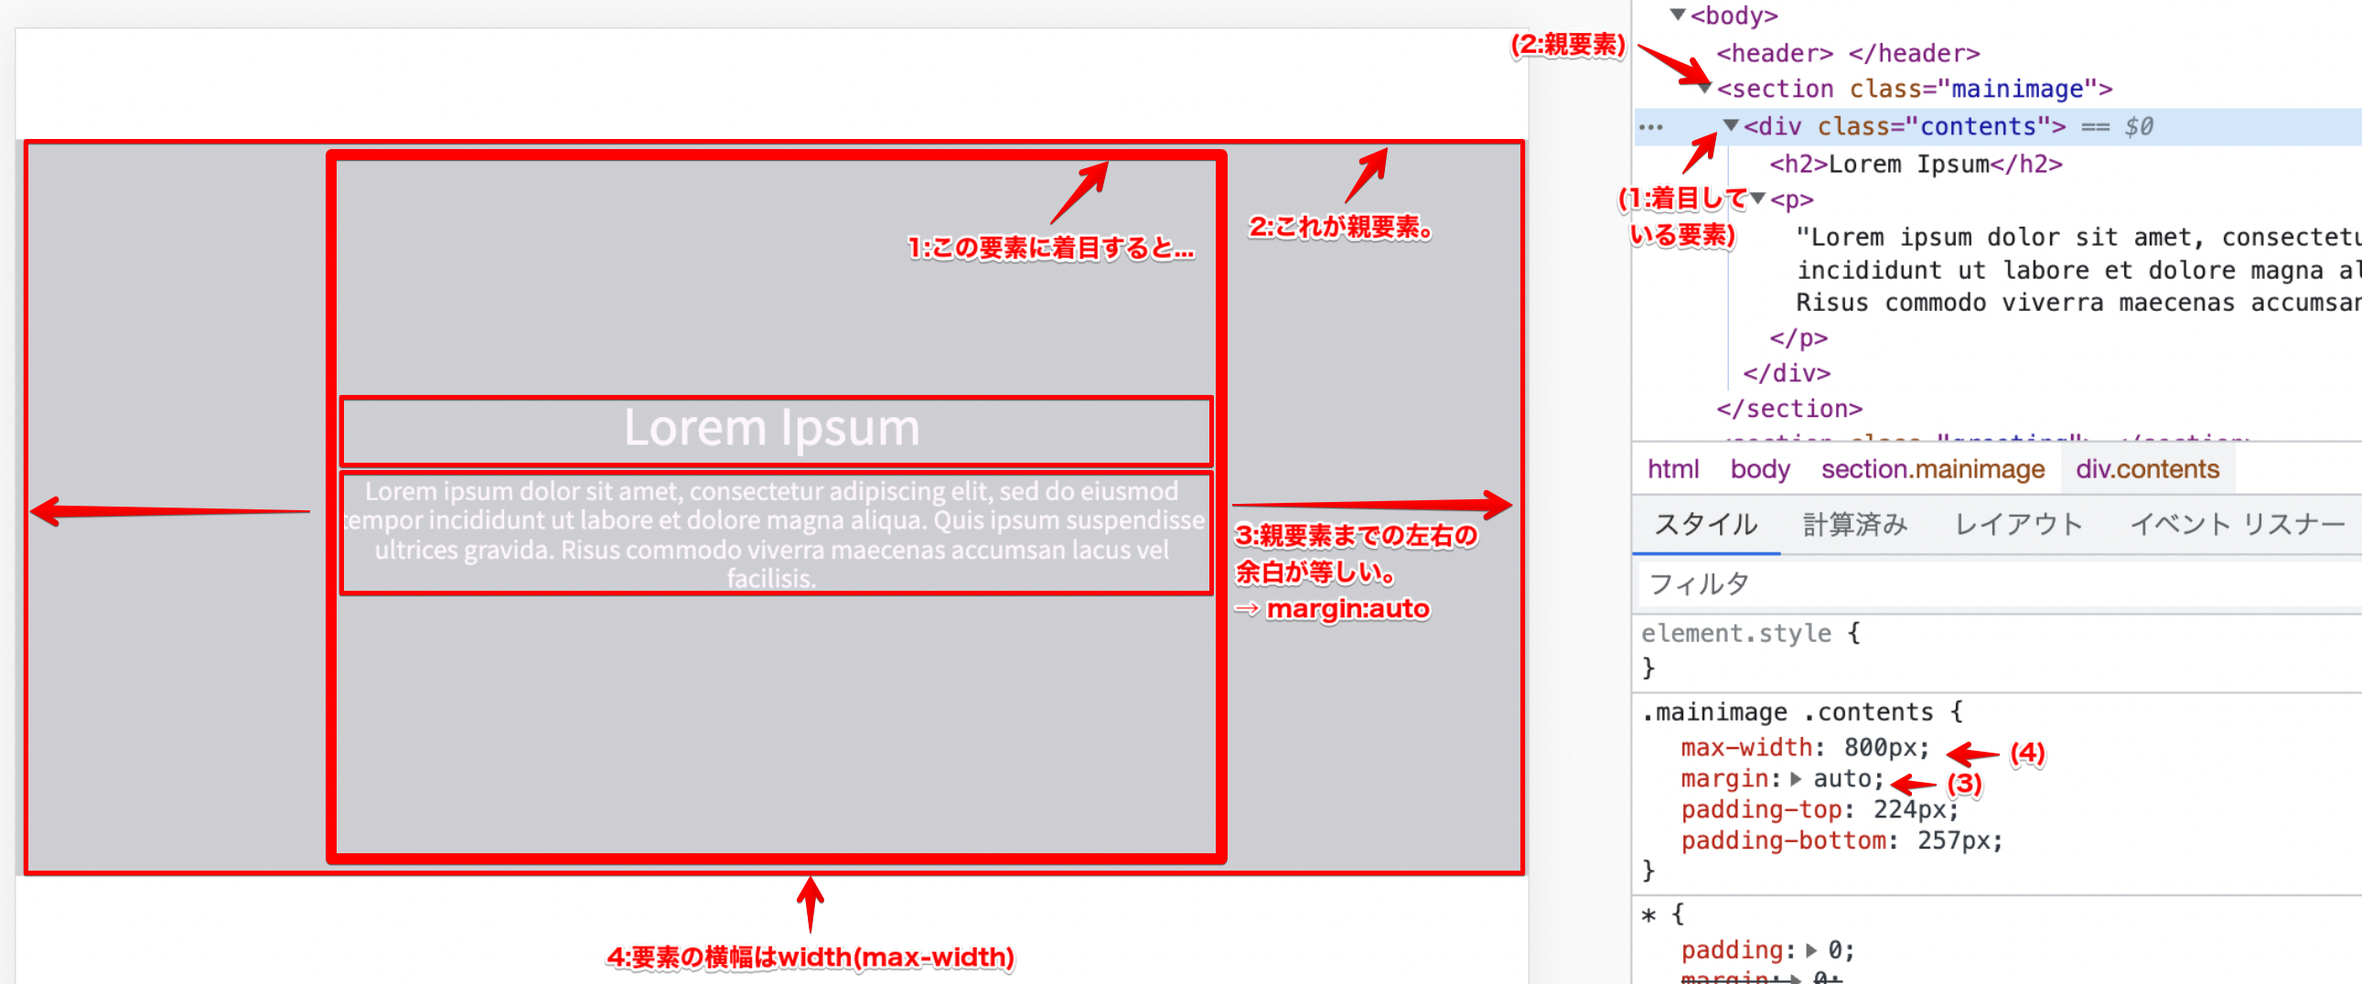The width and height of the screenshot is (2362, 984).
Task: Switch to the 計算済み tab
Action: pos(1855,524)
